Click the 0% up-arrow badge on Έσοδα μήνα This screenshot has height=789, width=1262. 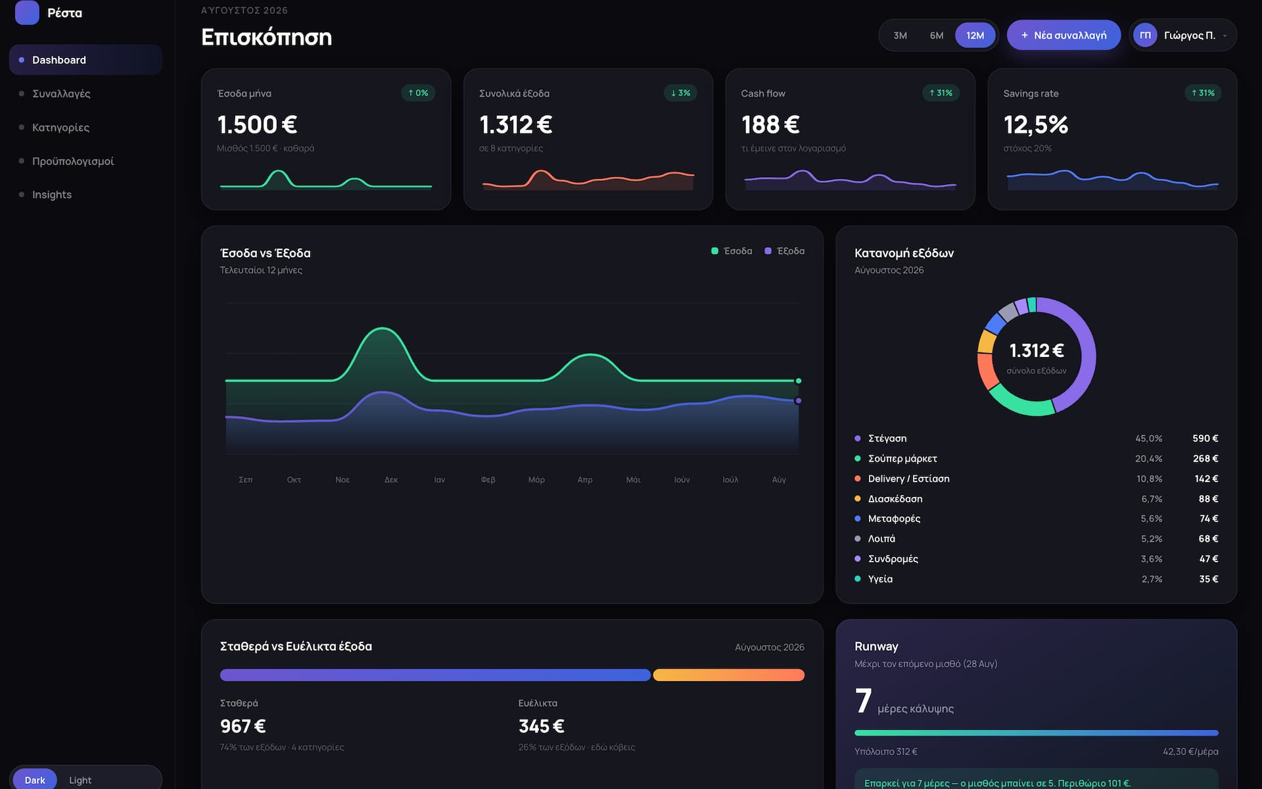coord(418,93)
